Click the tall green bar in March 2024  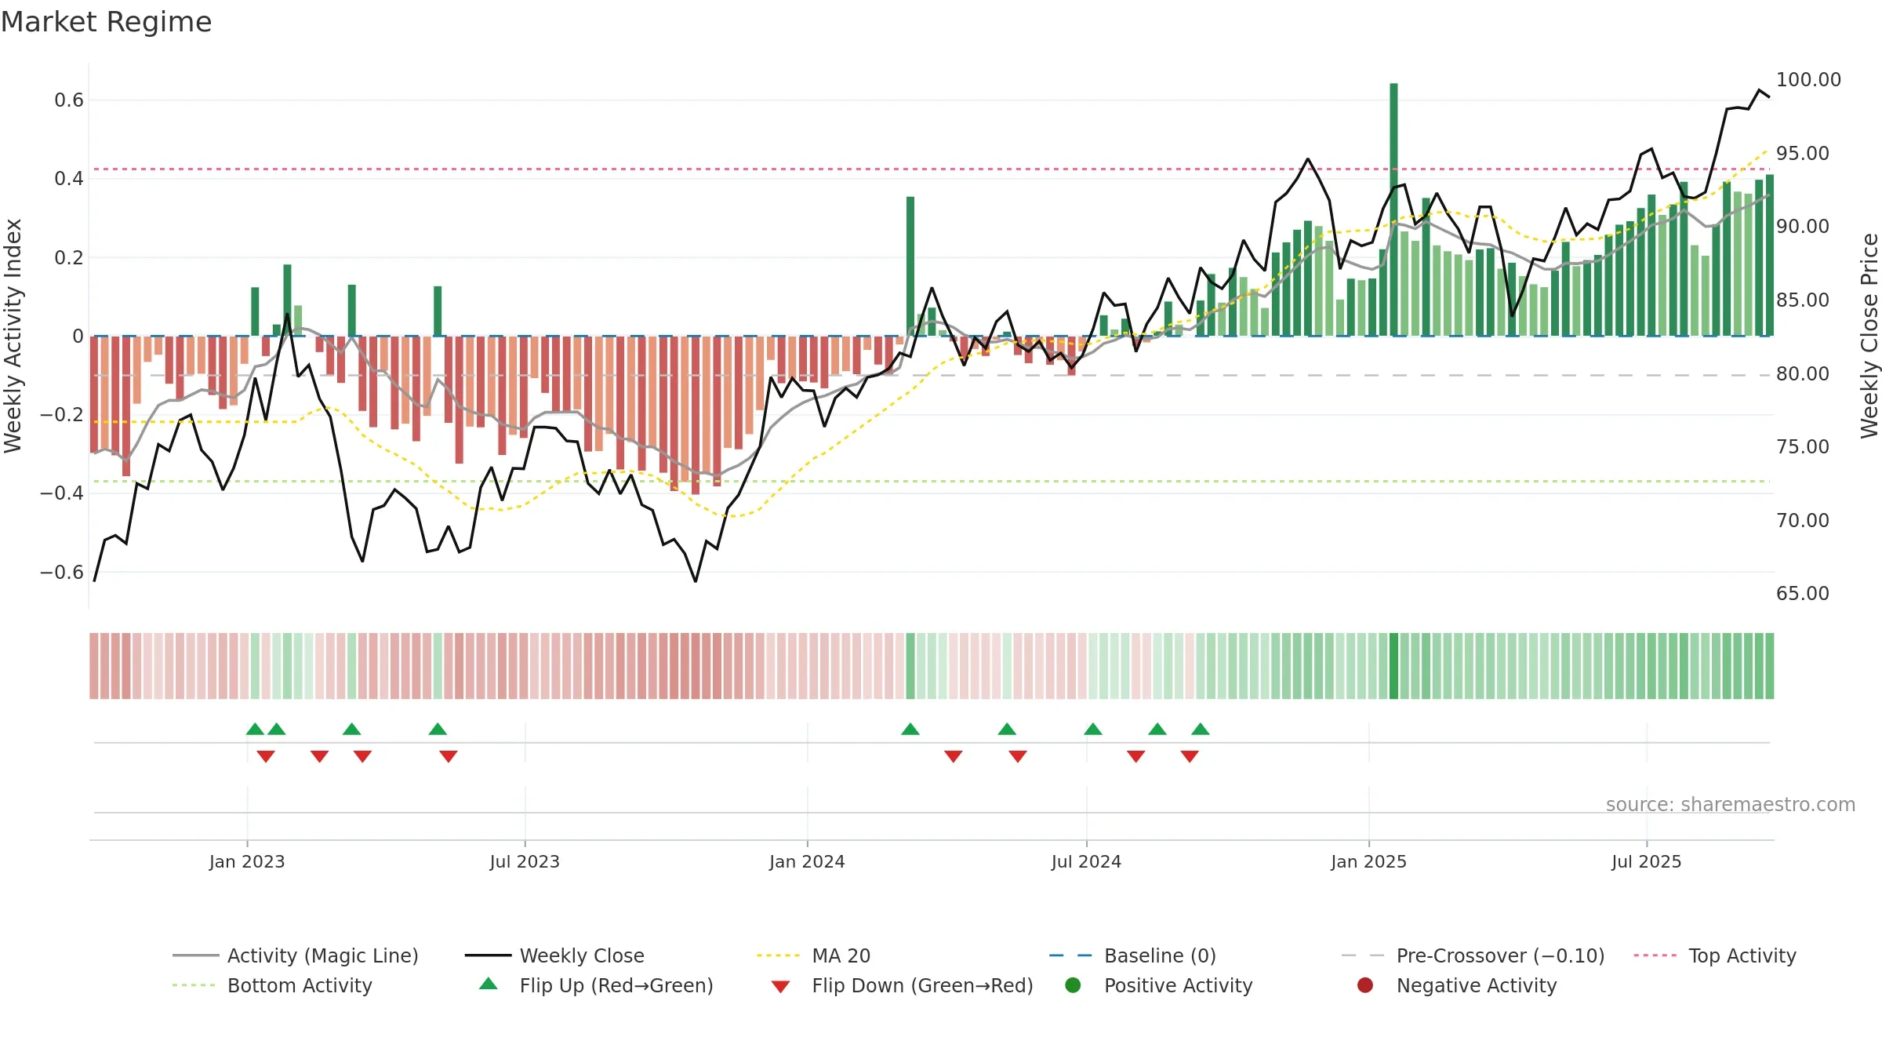(910, 266)
